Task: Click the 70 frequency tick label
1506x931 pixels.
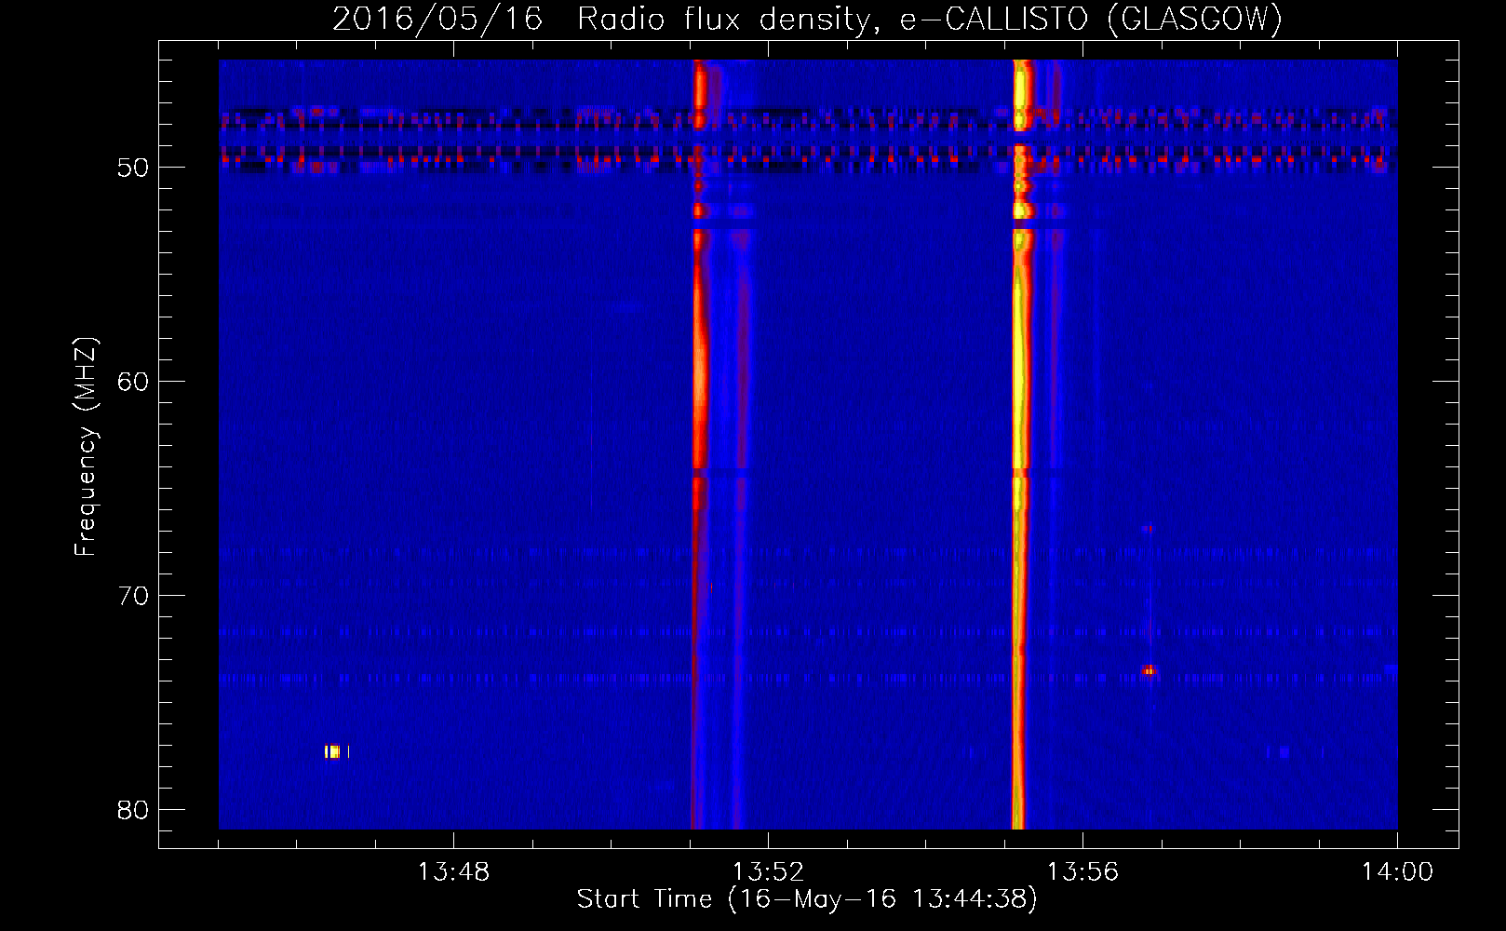Action: click(133, 596)
